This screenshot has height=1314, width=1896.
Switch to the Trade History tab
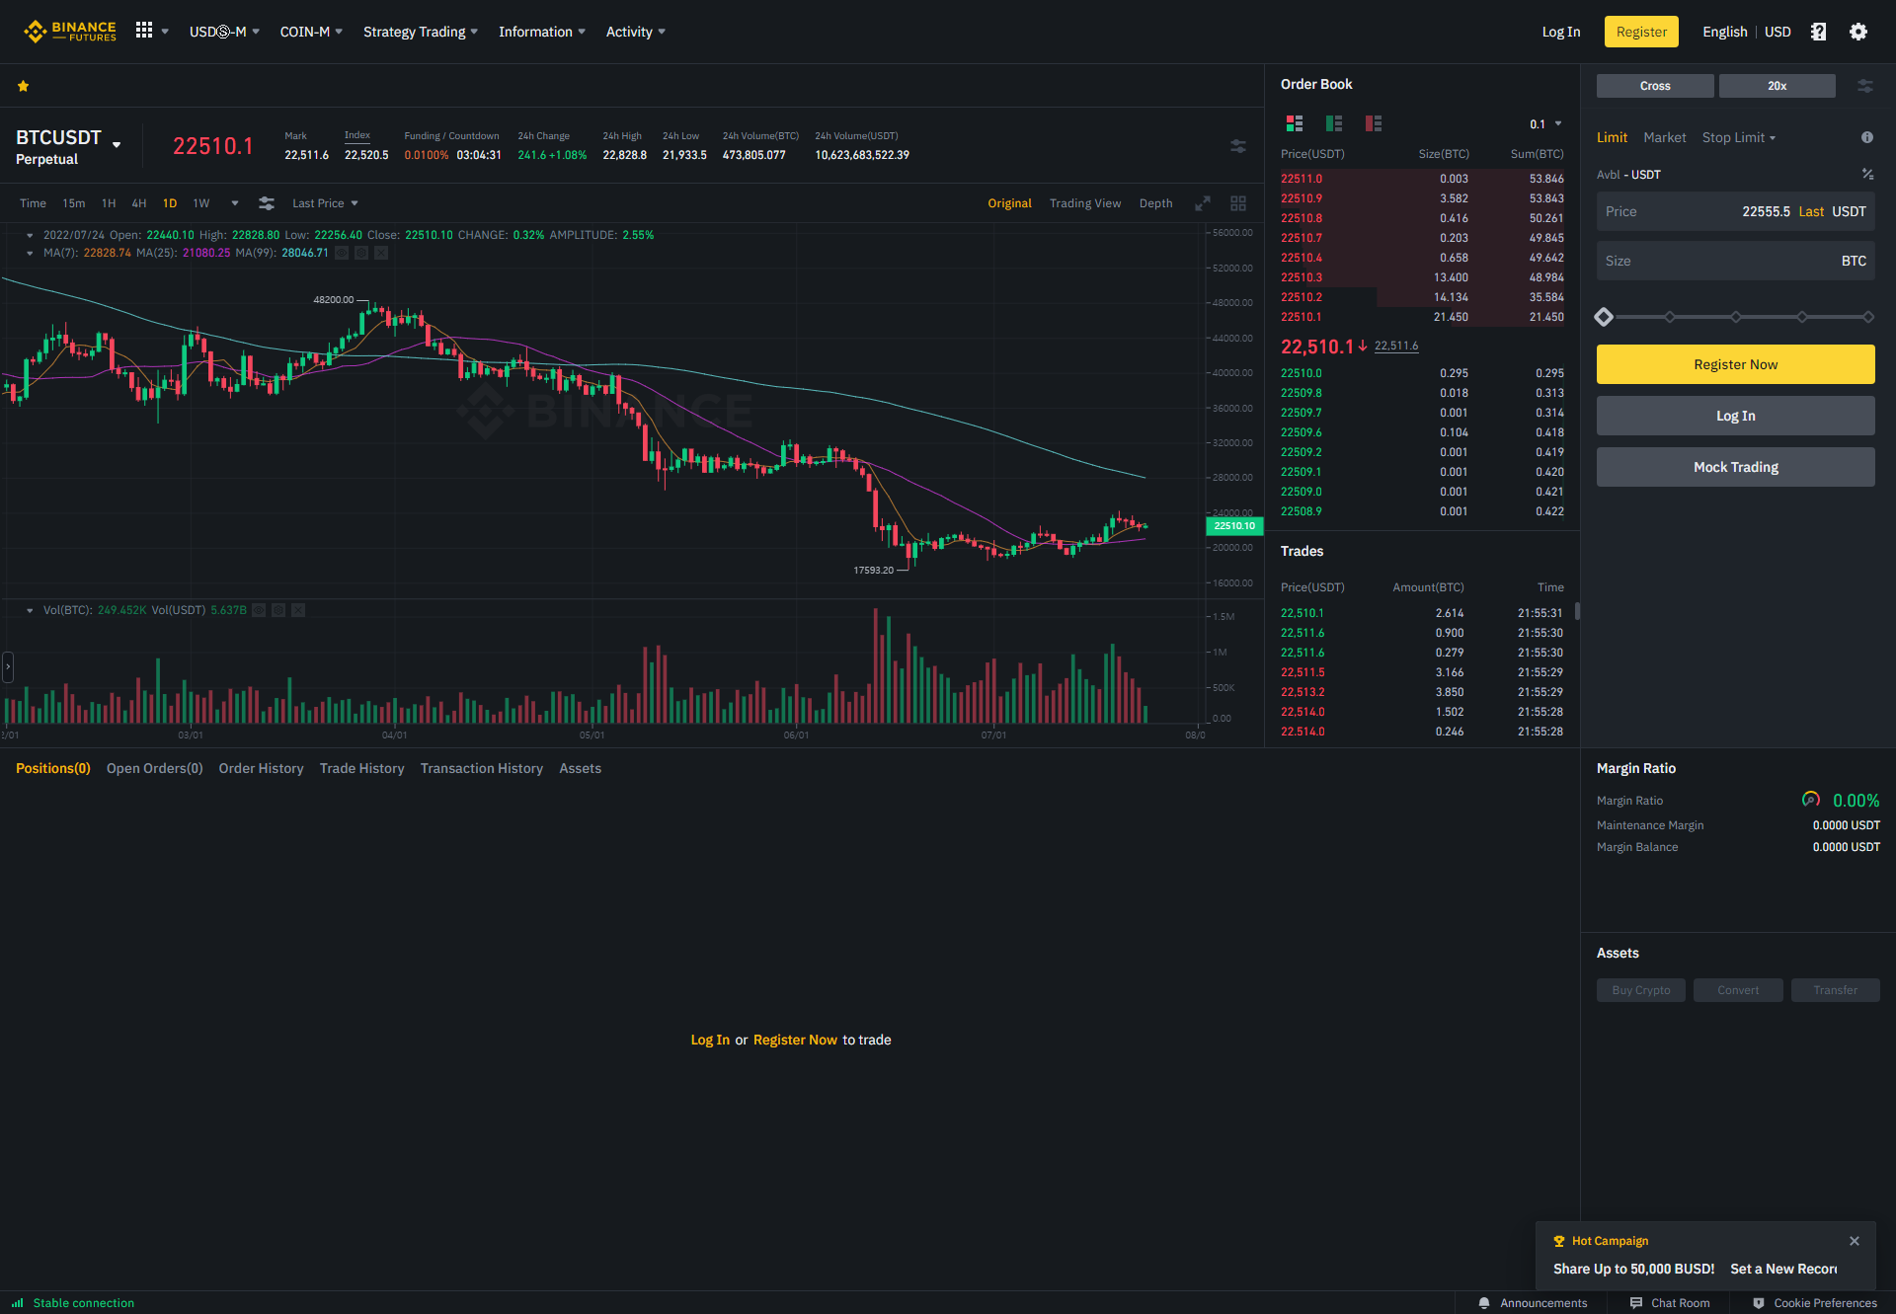361,768
